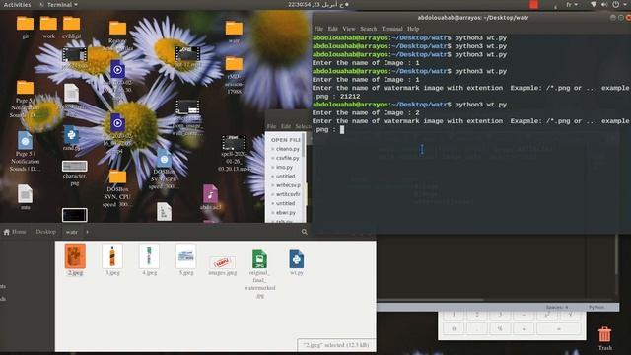
Task: Switch to writecsv.p file in editor sidebar
Action: point(287,185)
